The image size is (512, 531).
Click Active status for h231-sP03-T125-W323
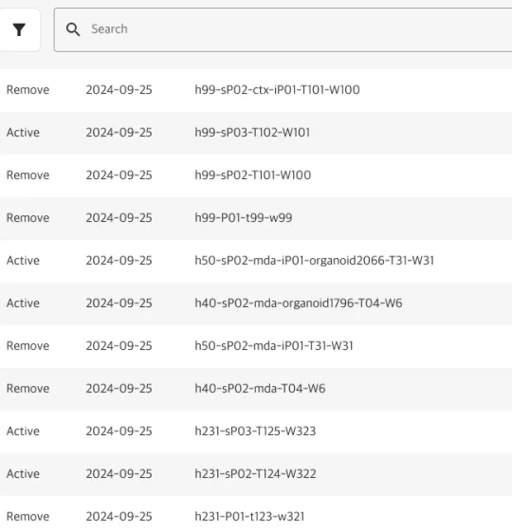pos(23,431)
